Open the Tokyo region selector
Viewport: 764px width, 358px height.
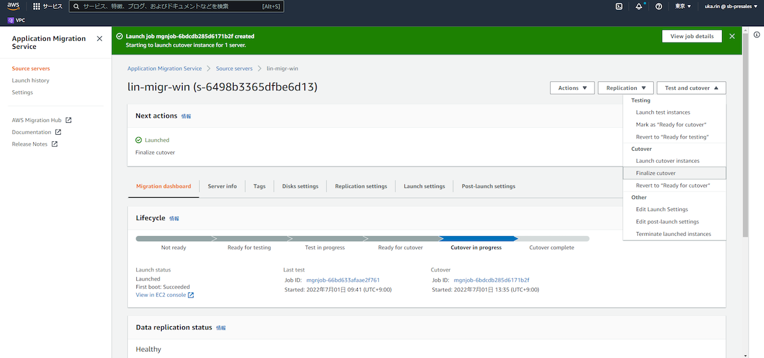(x=683, y=6)
